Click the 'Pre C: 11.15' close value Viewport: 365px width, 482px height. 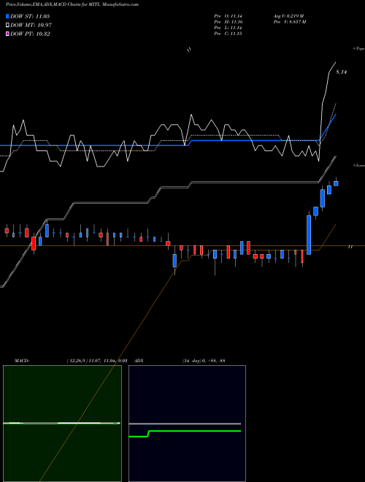228,34
